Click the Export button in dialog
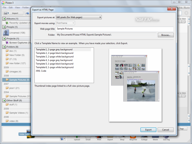Viewport: 192px width, 144px height. tap(148, 130)
